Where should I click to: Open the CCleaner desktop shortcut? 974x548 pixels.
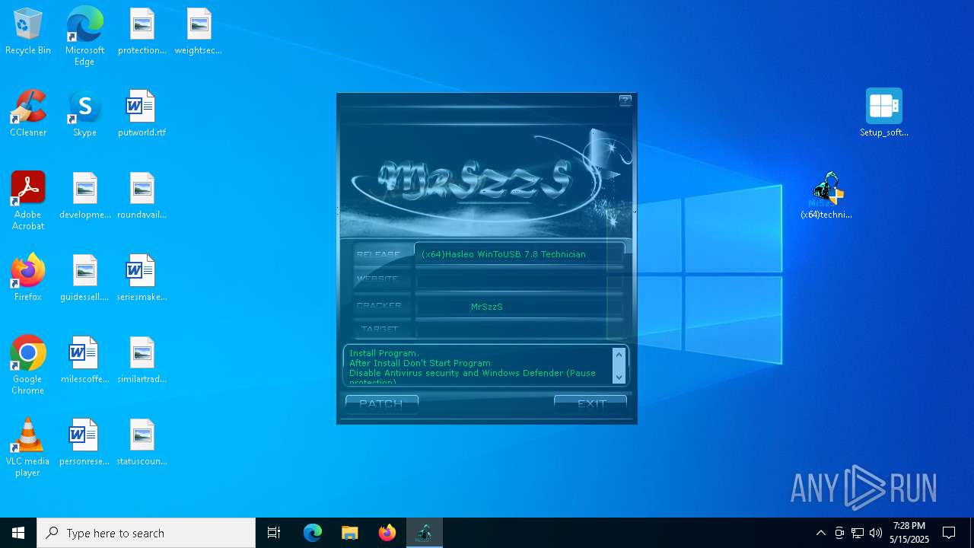(28, 114)
